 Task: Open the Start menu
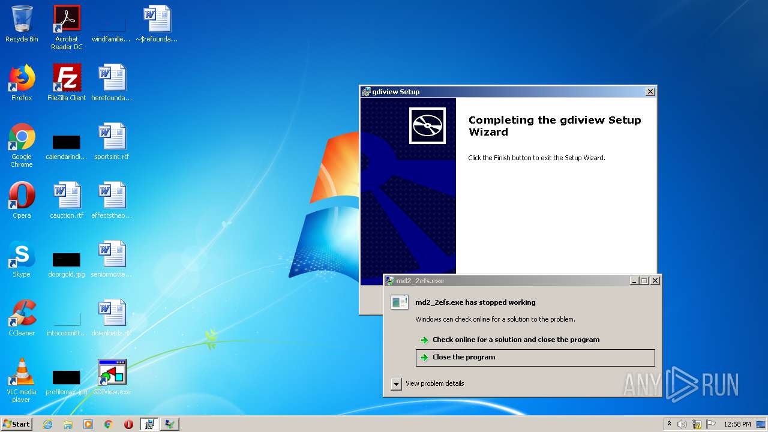pos(16,424)
